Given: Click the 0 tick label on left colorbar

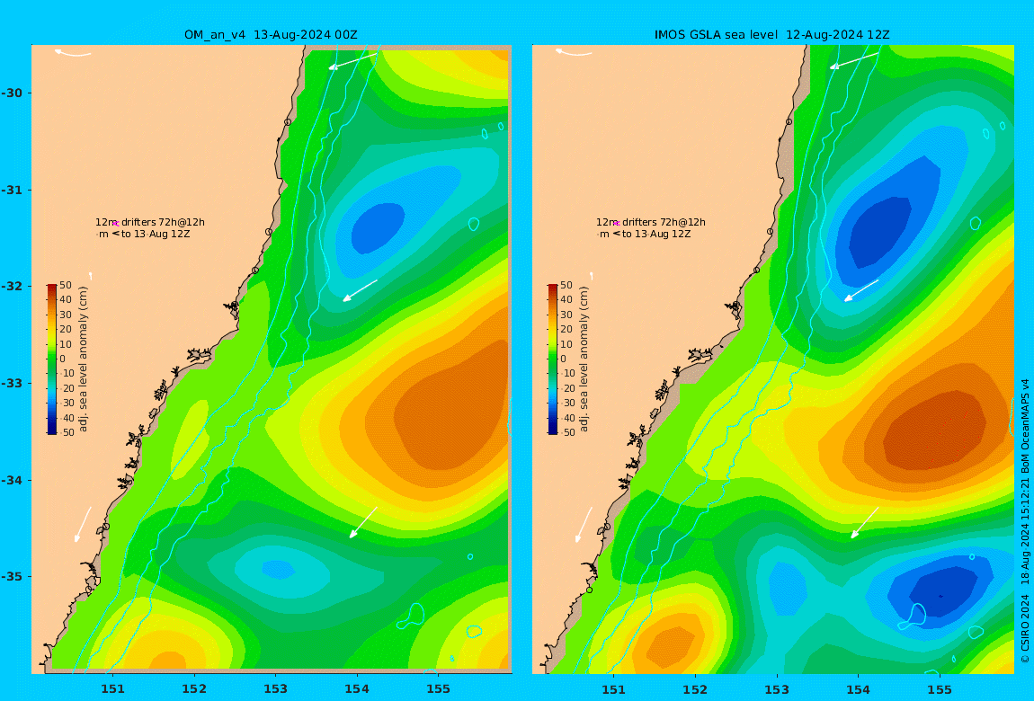Looking at the screenshot, I should click(x=63, y=359).
